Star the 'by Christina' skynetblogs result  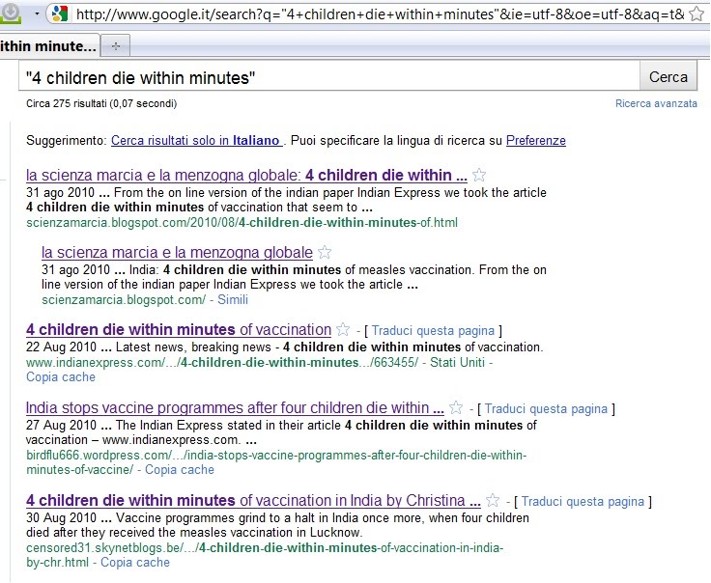point(493,500)
